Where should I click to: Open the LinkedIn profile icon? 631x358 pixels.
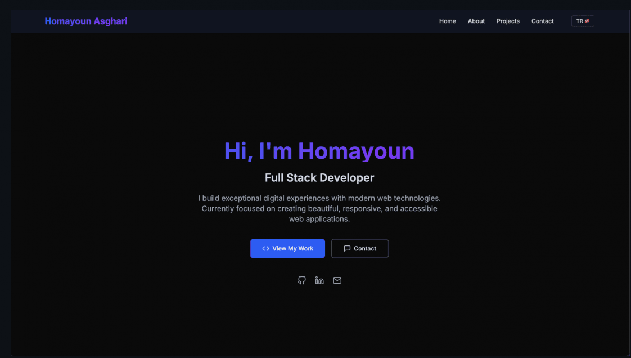[x=319, y=280]
